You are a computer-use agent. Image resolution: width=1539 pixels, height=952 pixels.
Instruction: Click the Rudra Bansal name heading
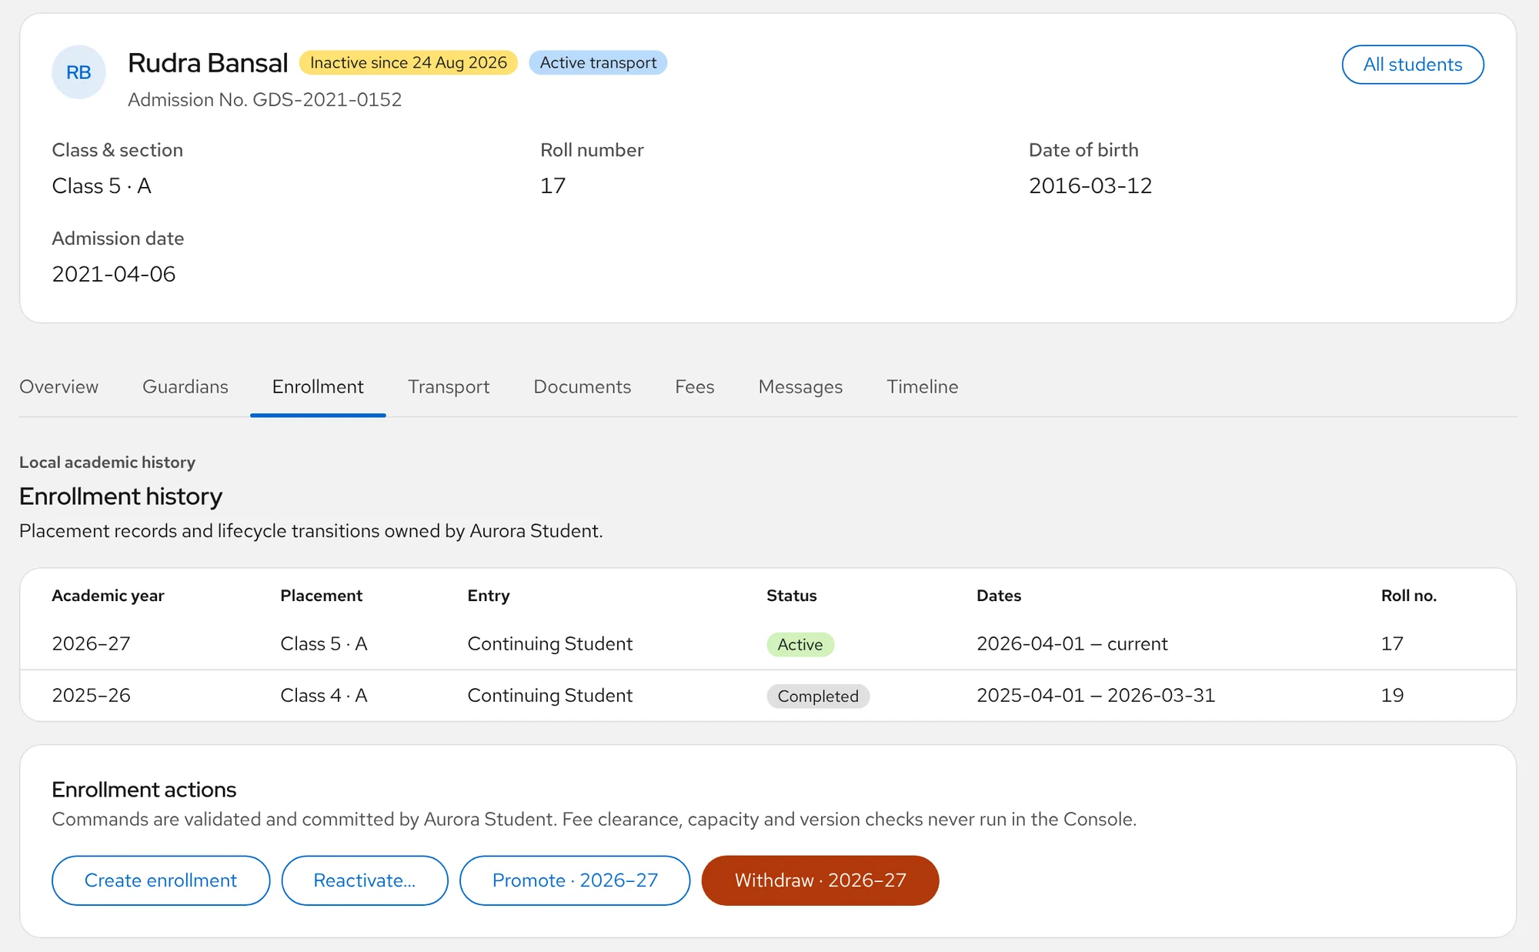(x=208, y=62)
